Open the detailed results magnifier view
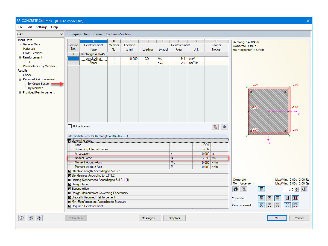Image resolution: width=328 pixels, height=246 pixels. pyautogui.click(x=244, y=189)
